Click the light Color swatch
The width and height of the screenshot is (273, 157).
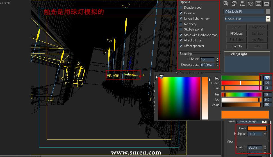tap(257, 128)
